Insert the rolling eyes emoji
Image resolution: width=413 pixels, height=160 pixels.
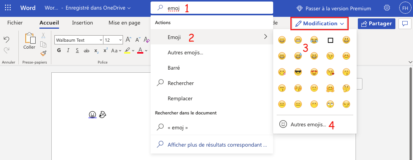330,104
